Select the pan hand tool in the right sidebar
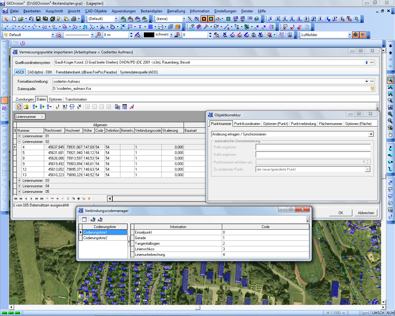Image resolution: width=395 pixels, height=316 pixels. pos(390,135)
